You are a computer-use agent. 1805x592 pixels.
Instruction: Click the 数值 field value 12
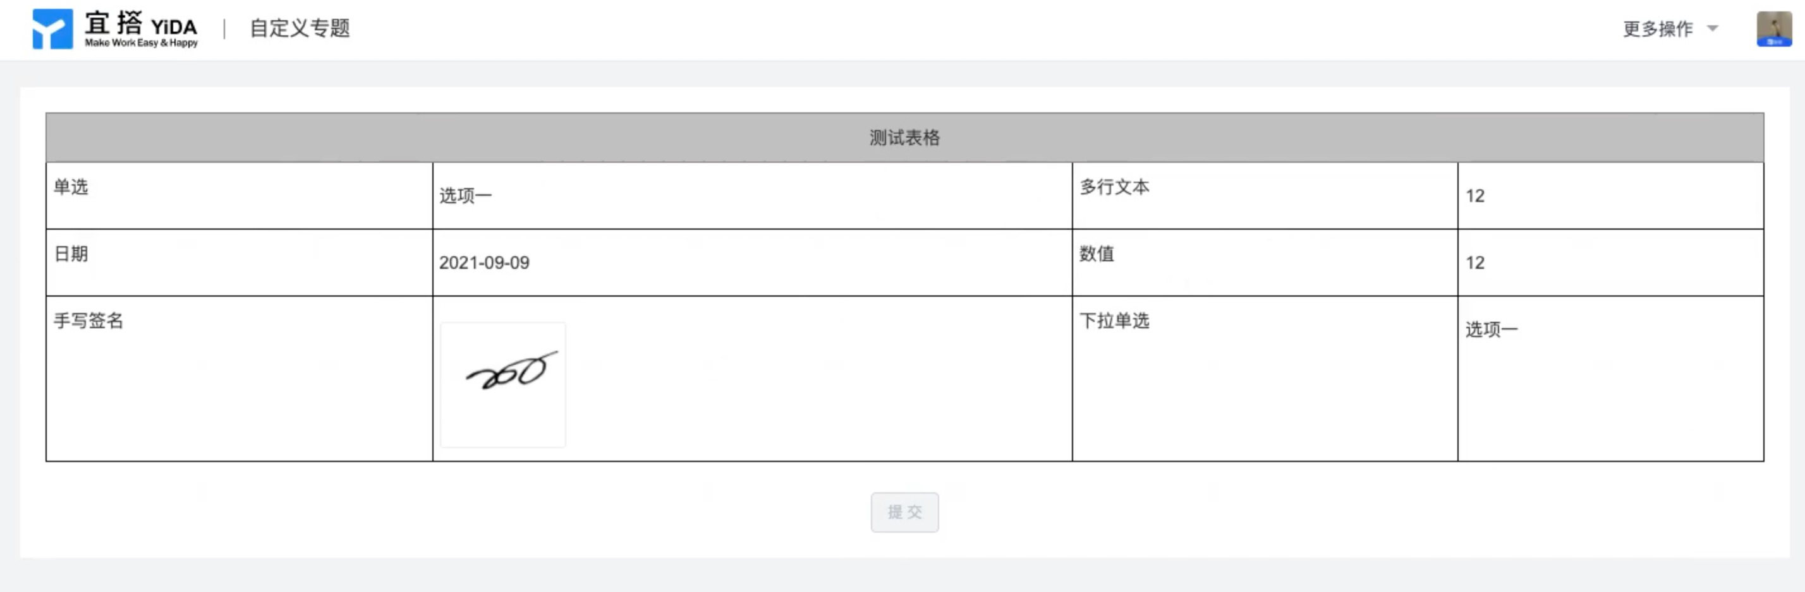1475,263
